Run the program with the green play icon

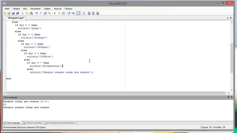click(x=55, y=13)
